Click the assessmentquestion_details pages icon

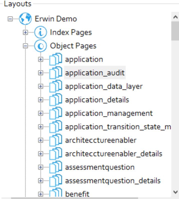tap(56, 181)
